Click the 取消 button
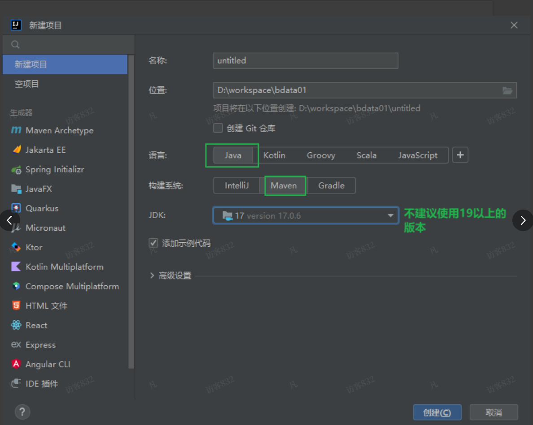 pyautogui.click(x=494, y=412)
